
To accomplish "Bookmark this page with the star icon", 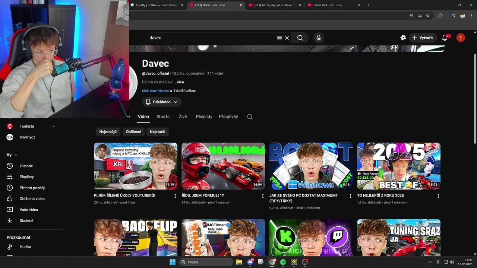I will click(x=428, y=16).
